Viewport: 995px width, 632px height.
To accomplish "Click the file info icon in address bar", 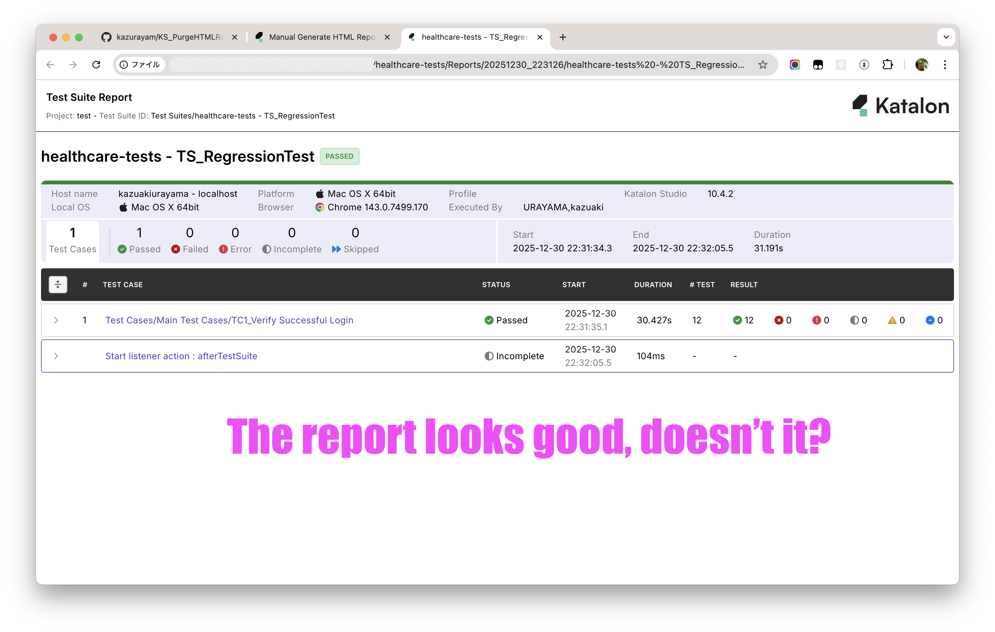I will pos(123,64).
